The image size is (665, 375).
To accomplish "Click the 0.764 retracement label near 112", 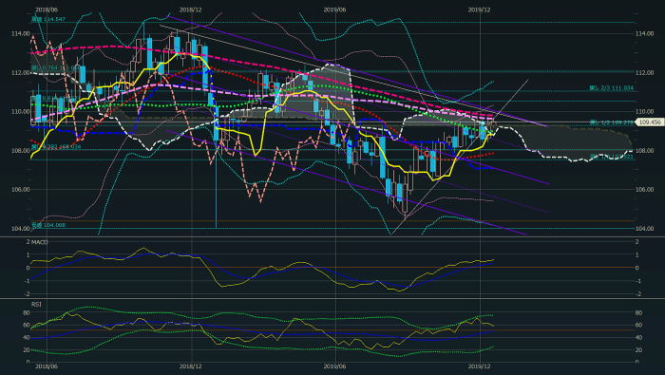I will click(56, 67).
